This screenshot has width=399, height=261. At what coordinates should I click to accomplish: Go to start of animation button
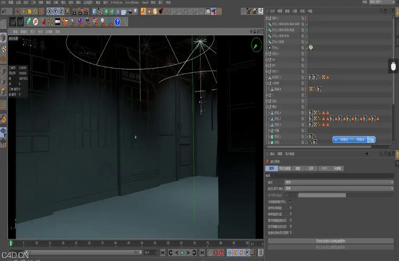click(x=162, y=253)
